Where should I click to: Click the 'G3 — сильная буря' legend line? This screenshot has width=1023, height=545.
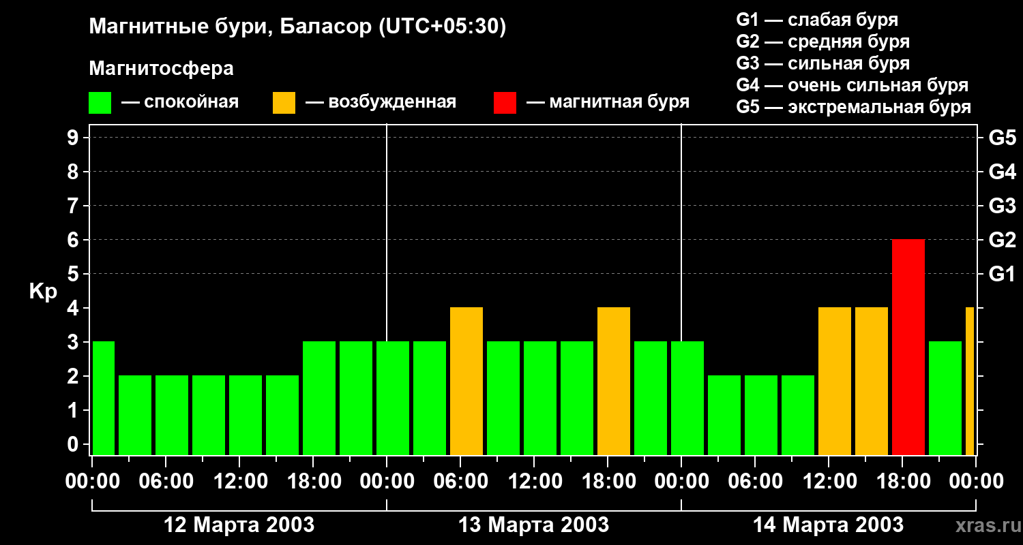(x=822, y=63)
